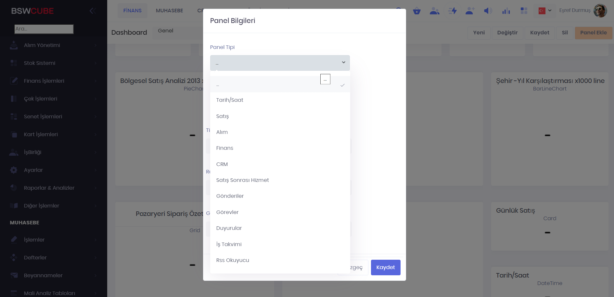The width and height of the screenshot is (614, 297).
Task: Collapse the sidebar with the arrow icon
Action: pyautogui.click(x=92, y=11)
